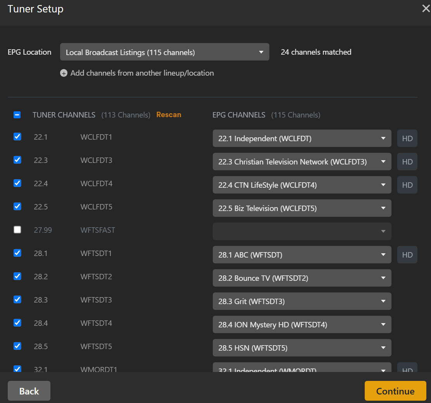
Task: Toggle HD badge for 28.1 ABC
Action: point(407,255)
